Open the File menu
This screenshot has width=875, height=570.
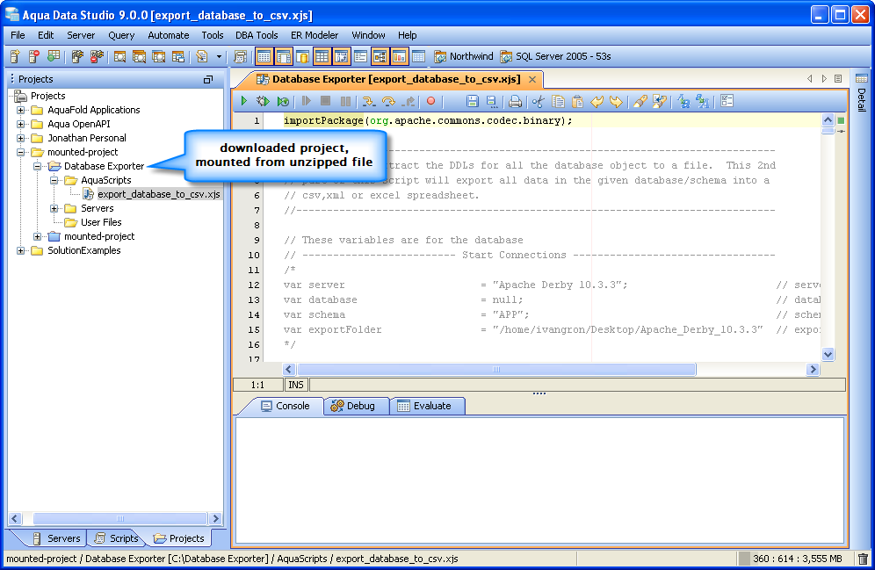pos(18,35)
